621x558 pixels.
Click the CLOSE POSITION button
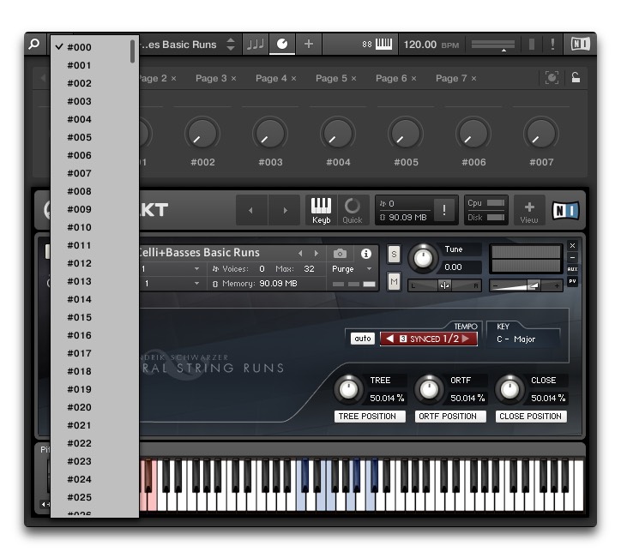coord(531,417)
